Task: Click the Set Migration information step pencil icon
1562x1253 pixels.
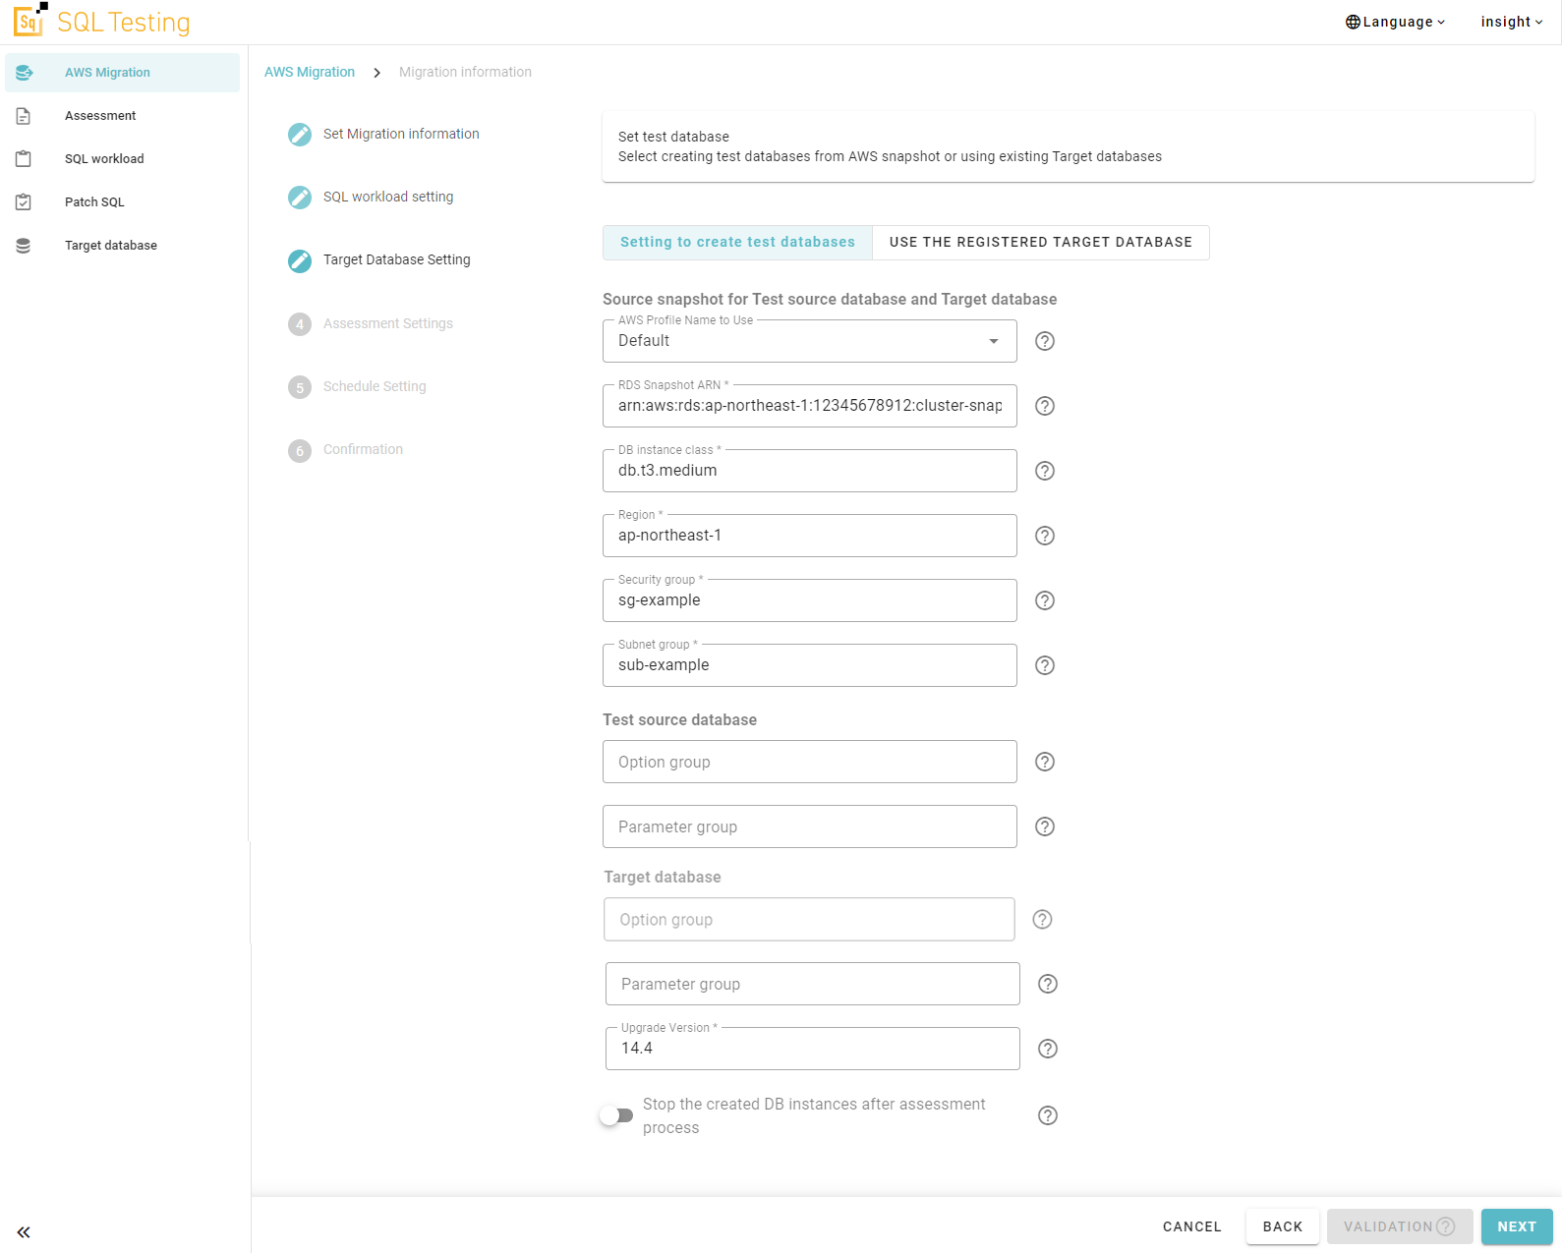Action: coord(300,135)
